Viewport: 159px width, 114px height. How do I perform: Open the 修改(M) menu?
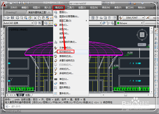tap(106, 8)
